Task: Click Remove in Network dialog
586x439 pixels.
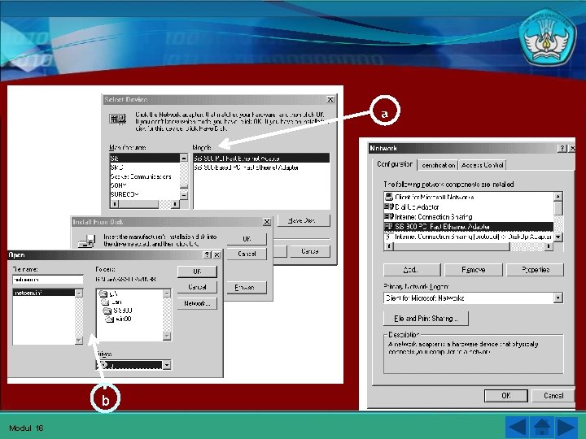Action: pos(474,270)
